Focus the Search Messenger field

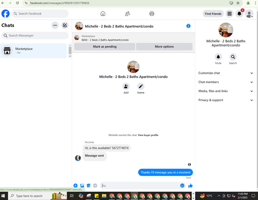35,36
